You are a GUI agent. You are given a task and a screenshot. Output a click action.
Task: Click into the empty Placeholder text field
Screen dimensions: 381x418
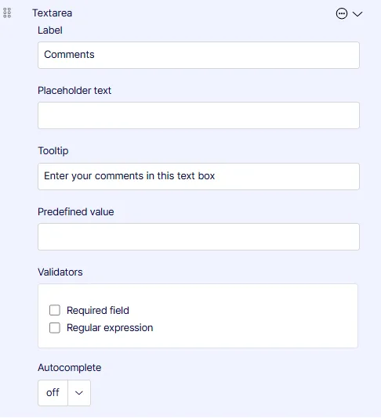click(198, 115)
